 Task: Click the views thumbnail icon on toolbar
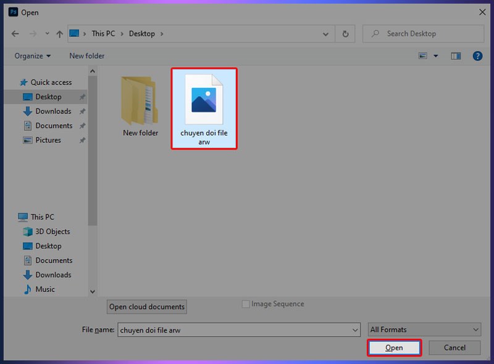click(422, 56)
